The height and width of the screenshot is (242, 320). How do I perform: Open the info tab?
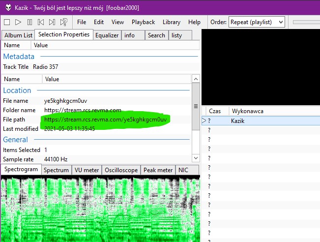(x=133, y=35)
